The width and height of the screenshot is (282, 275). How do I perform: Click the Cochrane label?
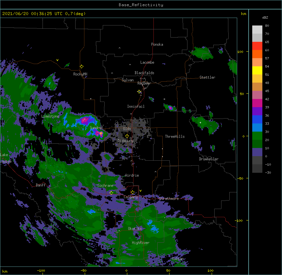[105, 186]
